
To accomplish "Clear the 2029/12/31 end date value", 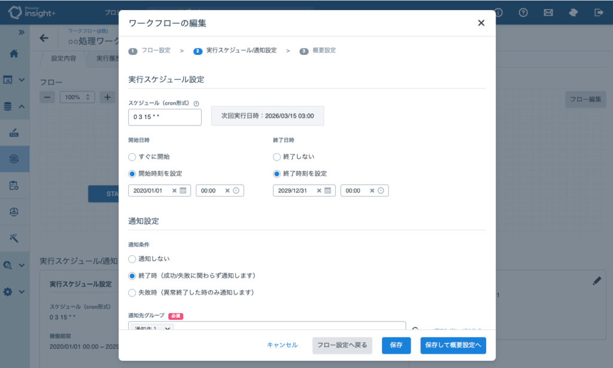I will (319, 191).
